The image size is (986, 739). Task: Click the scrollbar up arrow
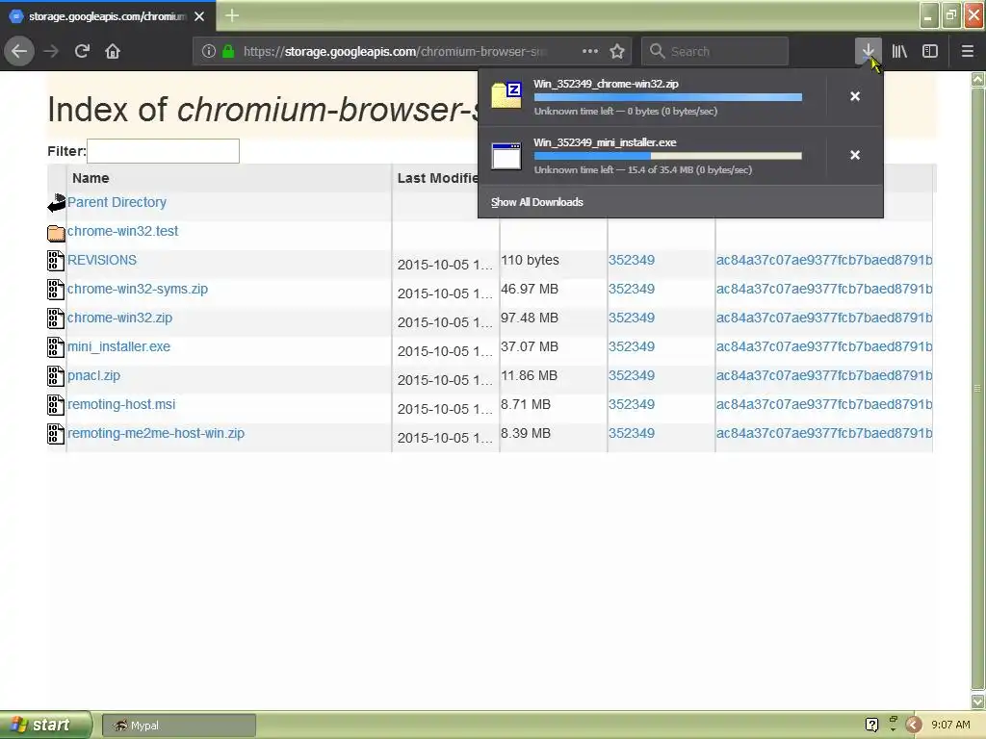click(978, 79)
